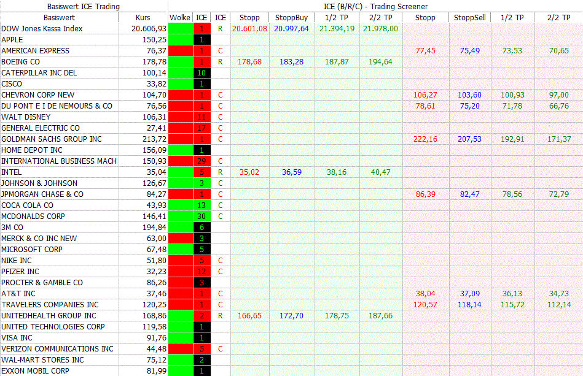
Task: Click the Dow Jones stop value 20.601,08
Action: coord(249,29)
